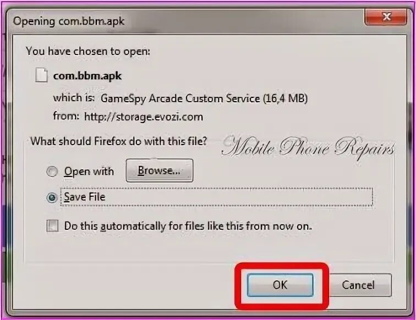The height and width of the screenshot is (320, 416).
Task: Click the http://storage.evozi.com source address
Action: point(144,117)
